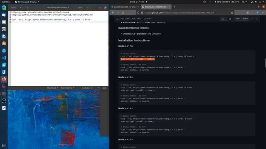Reload the GitHub page

(123, 12)
